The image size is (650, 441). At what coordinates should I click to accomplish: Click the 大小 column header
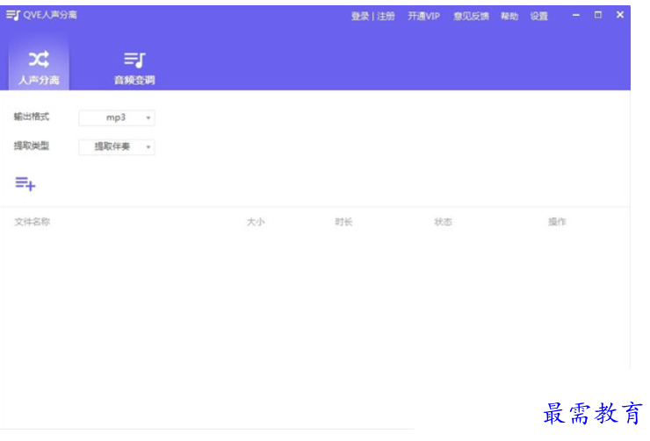[x=256, y=222]
